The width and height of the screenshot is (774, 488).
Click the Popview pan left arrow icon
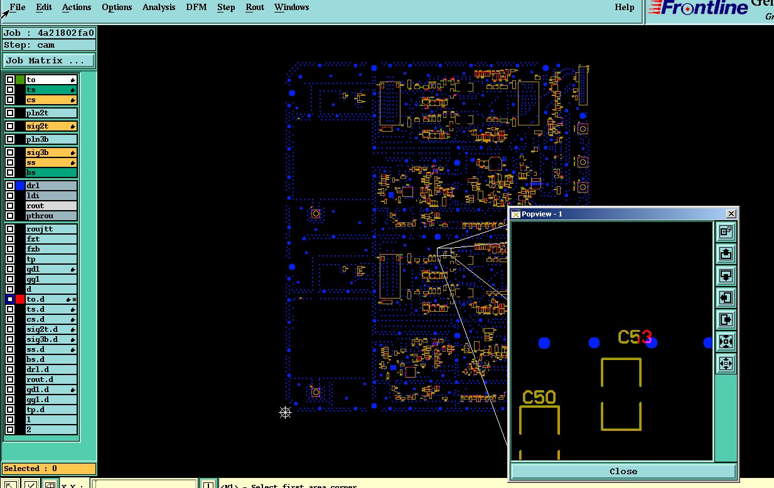click(x=726, y=297)
